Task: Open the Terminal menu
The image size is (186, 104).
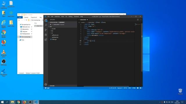Action: coord(76,16)
